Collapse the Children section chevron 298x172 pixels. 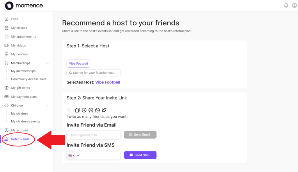[47, 106]
